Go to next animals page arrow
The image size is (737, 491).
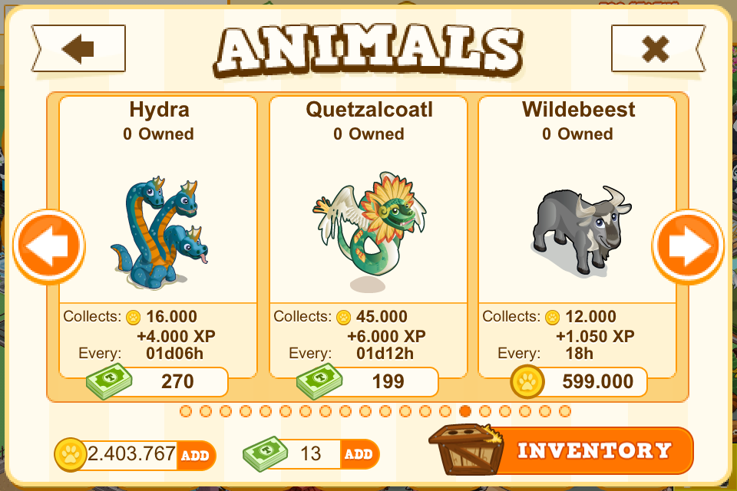[688, 247]
